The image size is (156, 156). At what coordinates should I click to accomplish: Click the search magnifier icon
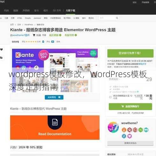tap(117, 18)
